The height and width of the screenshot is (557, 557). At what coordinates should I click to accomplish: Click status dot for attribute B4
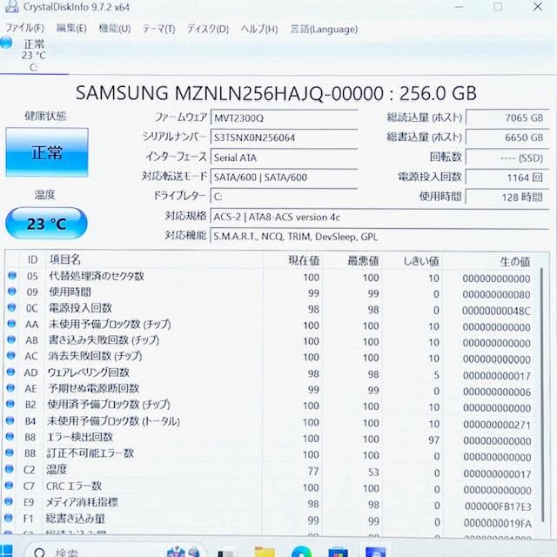(x=10, y=420)
